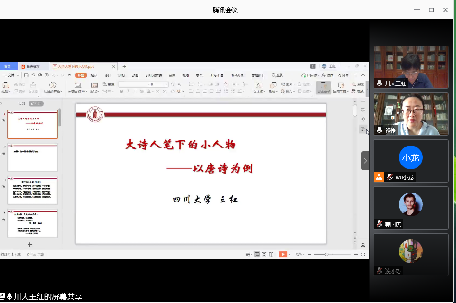Click the 分享 share button

point(342,75)
